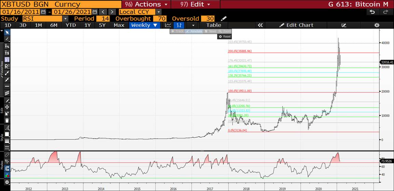Toggle Track mode on the chart
The image size is (394, 191).
[x=177, y=31]
